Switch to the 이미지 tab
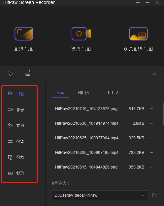This screenshot has height=206, width=164. coord(114,93)
